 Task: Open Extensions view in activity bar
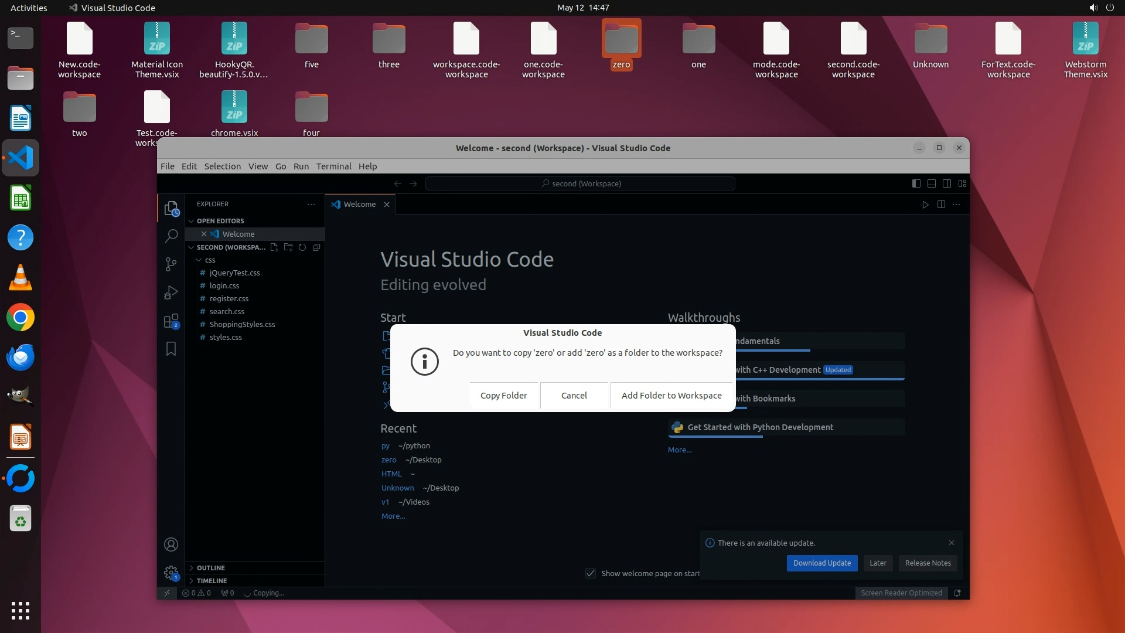[171, 321]
